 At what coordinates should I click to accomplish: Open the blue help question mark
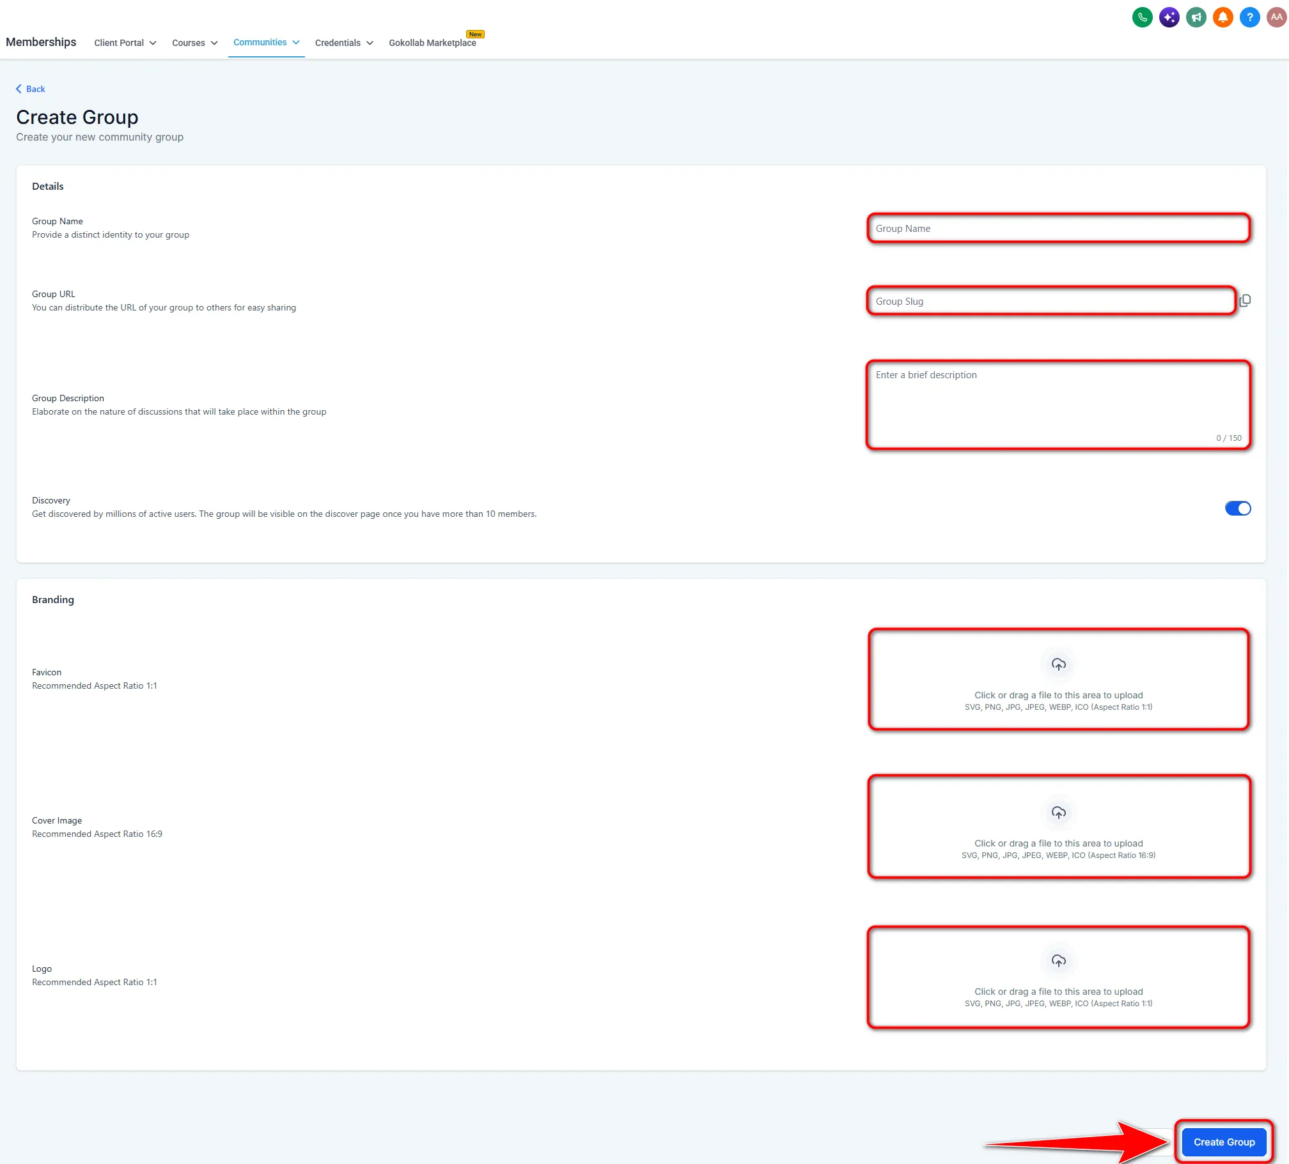coord(1249,17)
